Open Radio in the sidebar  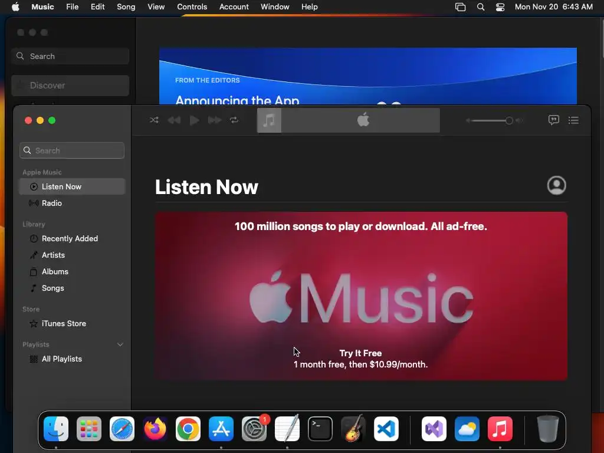(72, 203)
